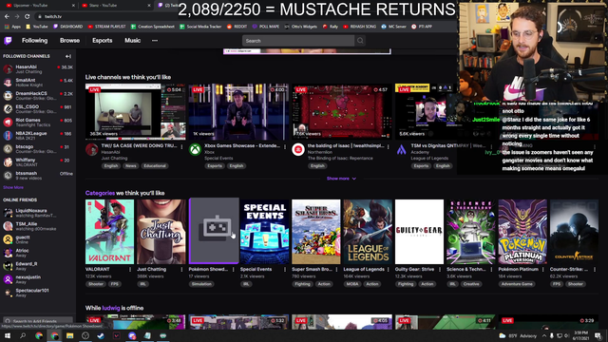The height and width of the screenshot is (342, 608).
Task: Open options menu for Xbox stream card
Action: pos(285,146)
